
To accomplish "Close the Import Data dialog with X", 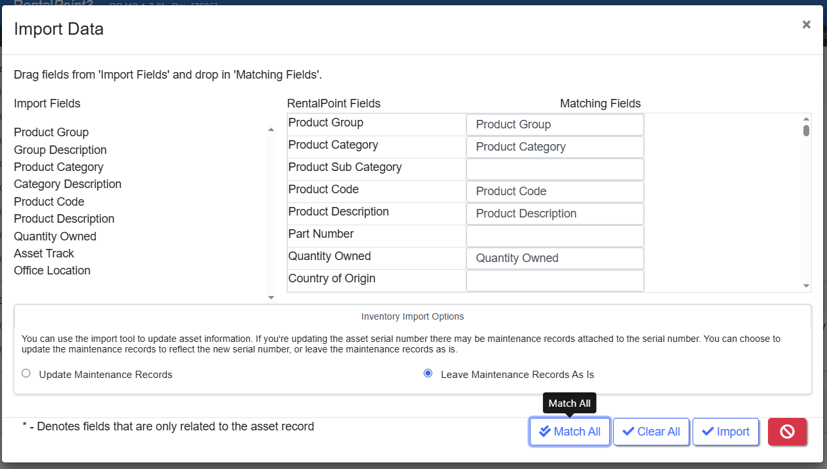I will pos(806,25).
